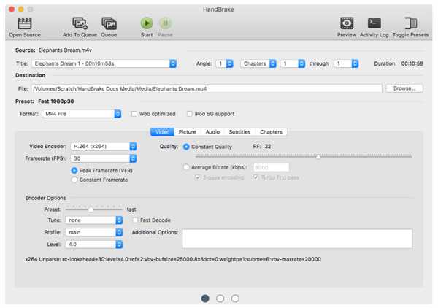Go to the second slide dot indicator
Image resolution: width=438 pixels, height=308 pixels.
(220, 299)
